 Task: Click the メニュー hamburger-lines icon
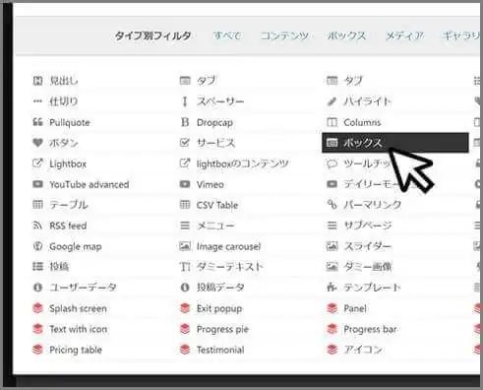point(185,226)
